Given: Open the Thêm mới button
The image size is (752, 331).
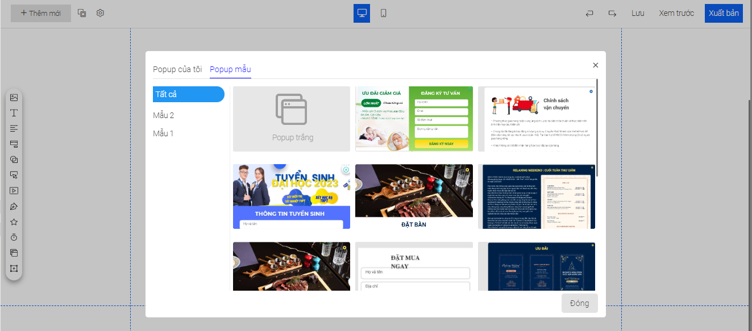Looking at the screenshot, I should (41, 13).
